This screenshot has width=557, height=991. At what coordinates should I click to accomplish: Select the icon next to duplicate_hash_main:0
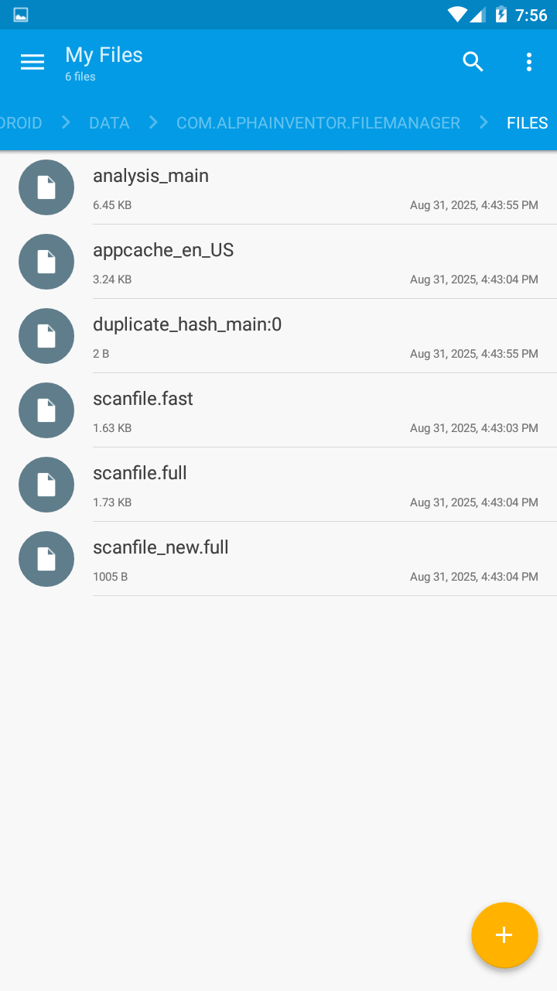[46, 336]
